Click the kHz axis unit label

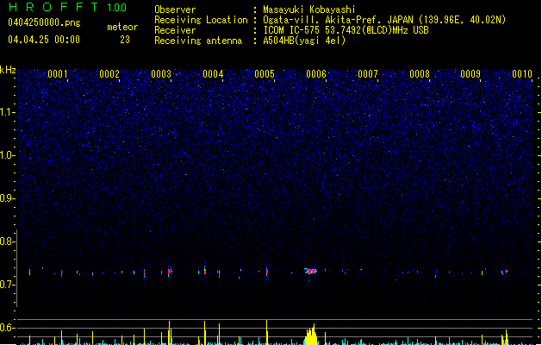coord(8,70)
